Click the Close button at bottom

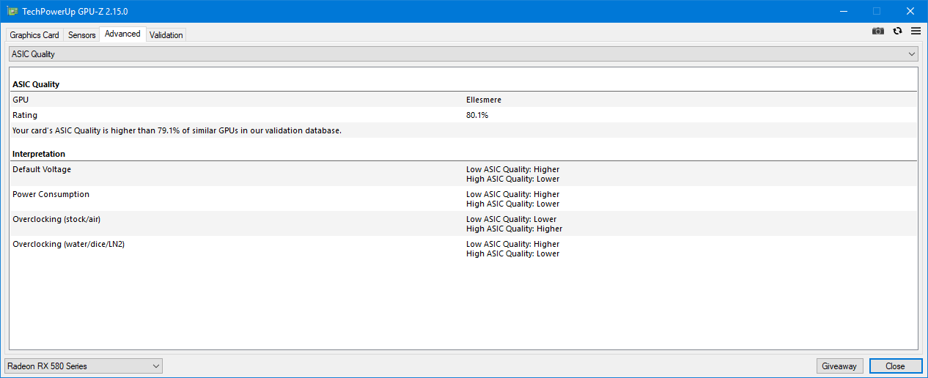tap(894, 366)
